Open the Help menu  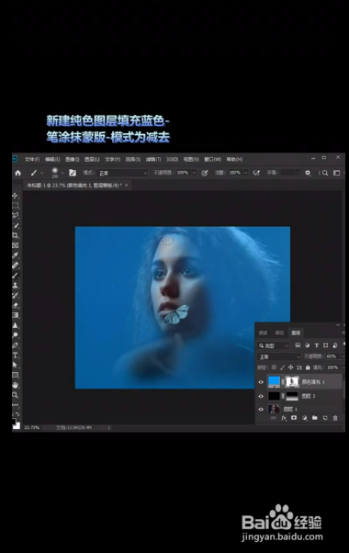click(x=234, y=160)
